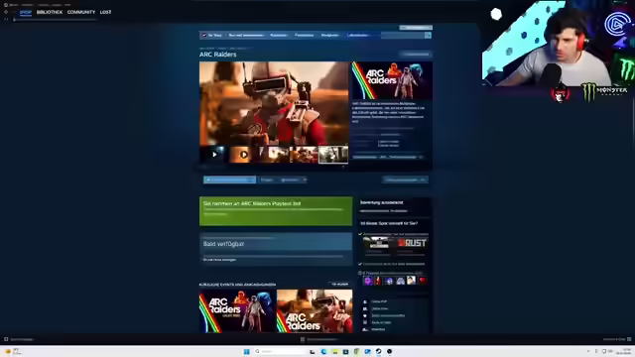
Task: Open the Windows Start menu
Action: [x=246, y=351]
